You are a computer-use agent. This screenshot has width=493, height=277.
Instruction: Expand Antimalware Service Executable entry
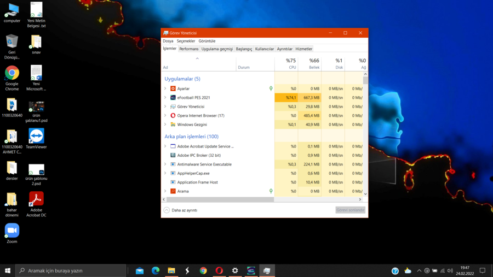click(x=165, y=164)
